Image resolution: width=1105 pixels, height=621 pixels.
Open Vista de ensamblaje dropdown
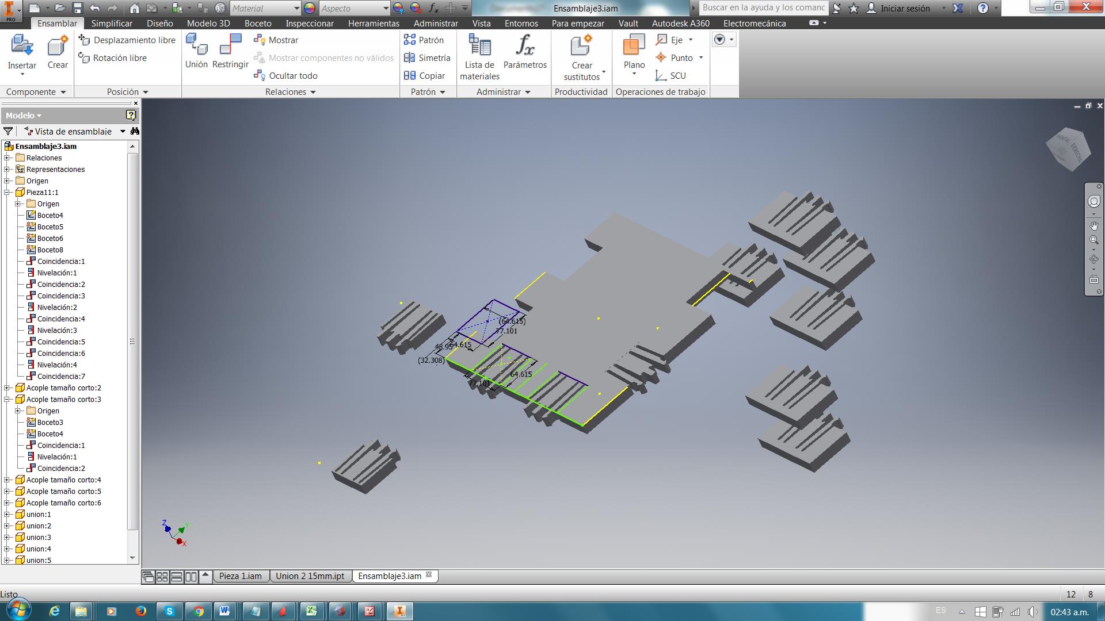tap(123, 131)
